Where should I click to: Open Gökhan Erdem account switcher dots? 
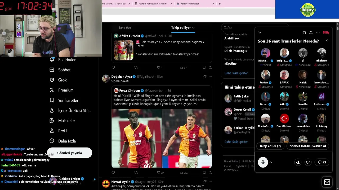93,180
